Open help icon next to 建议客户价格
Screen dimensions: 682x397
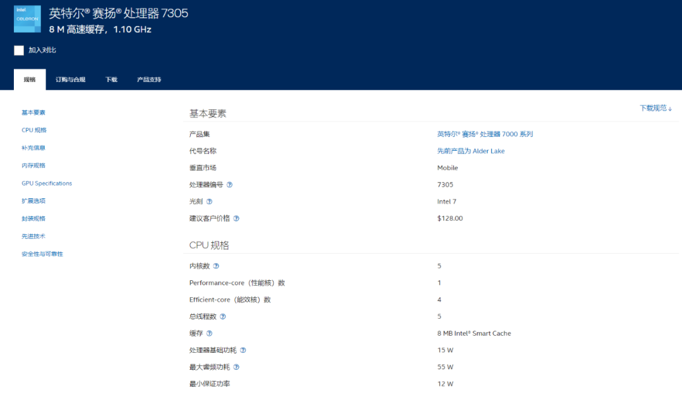[236, 218]
